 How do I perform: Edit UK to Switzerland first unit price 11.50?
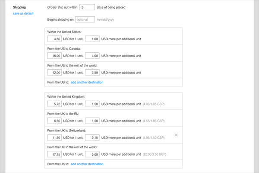click(x=55, y=137)
